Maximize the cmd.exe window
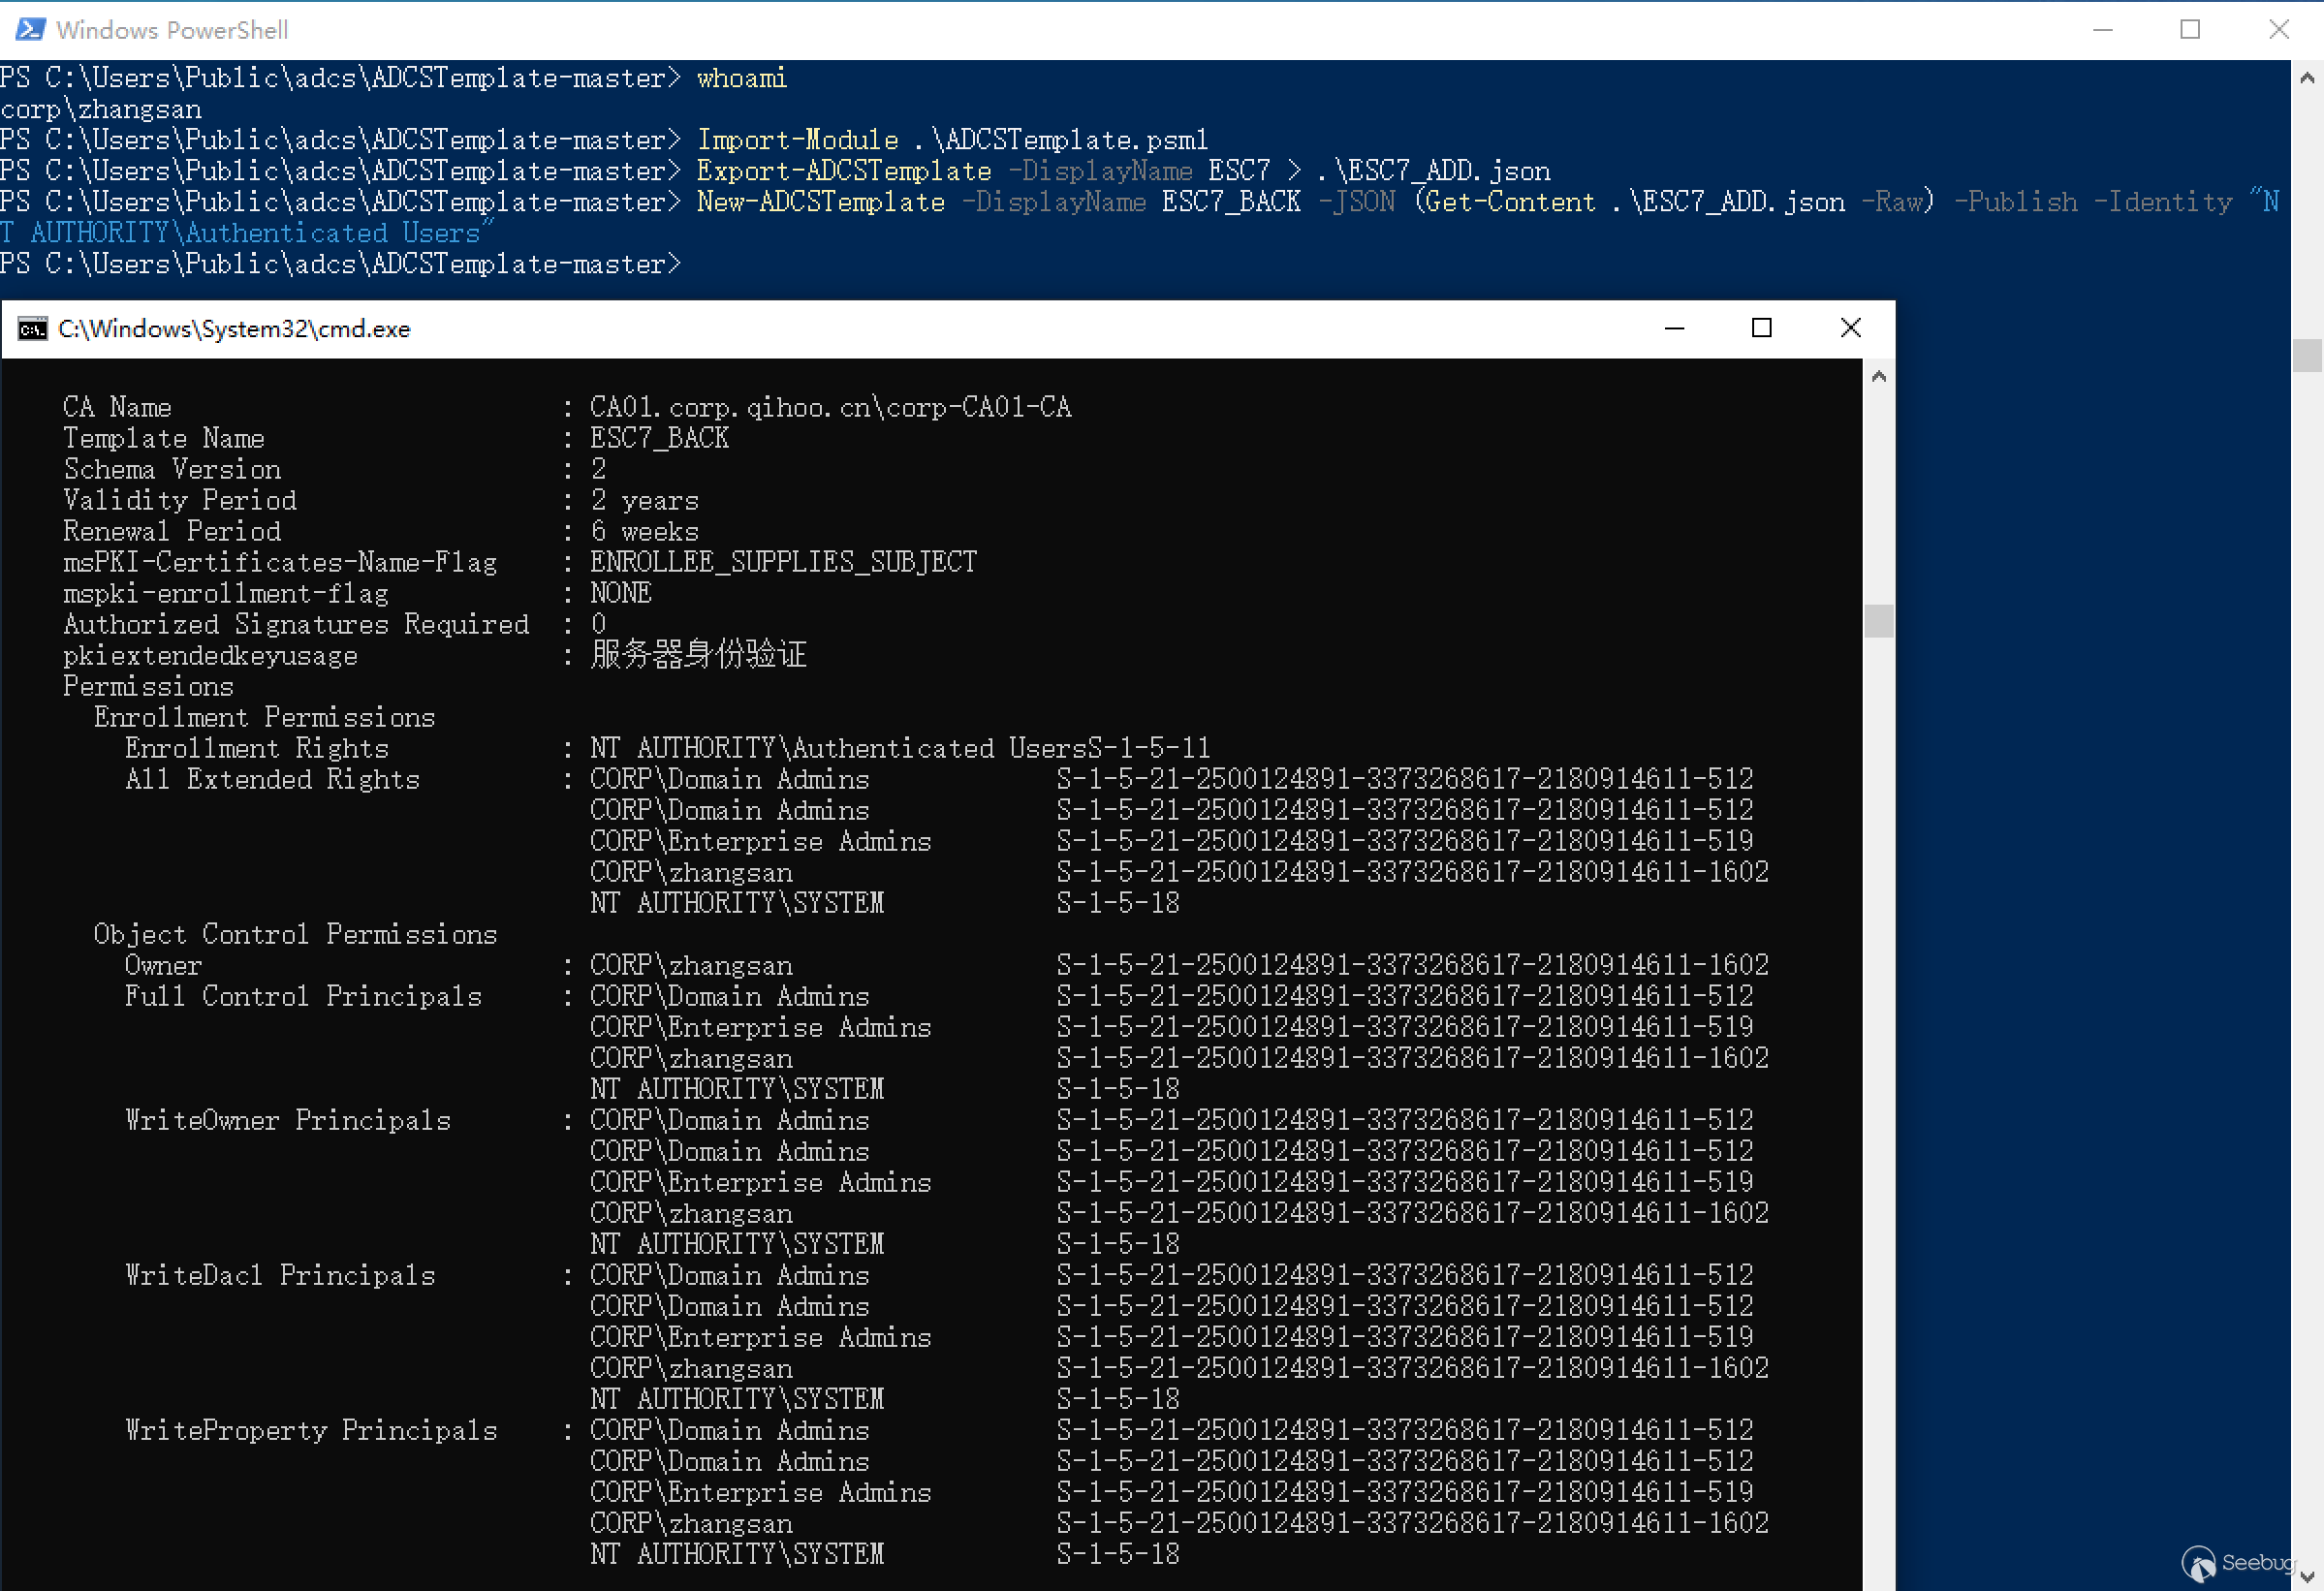This screenshot has width=2324, height=1591. click(1762, 328)
